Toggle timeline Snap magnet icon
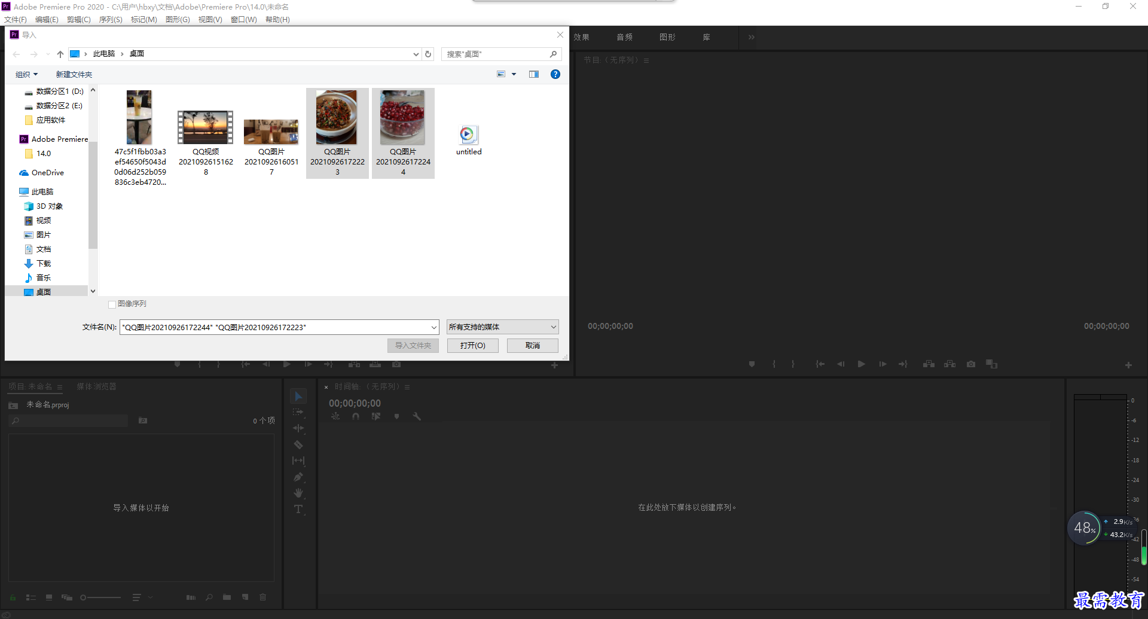 pyautogui.click(x=356, y=416)
